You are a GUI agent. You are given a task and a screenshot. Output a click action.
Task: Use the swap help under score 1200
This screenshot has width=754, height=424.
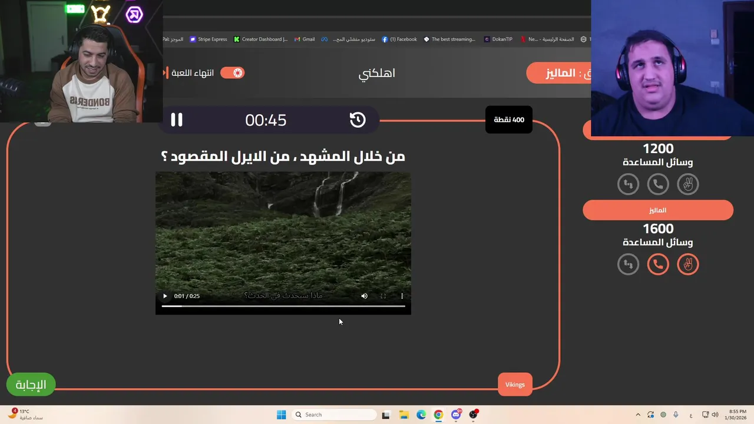628,184
